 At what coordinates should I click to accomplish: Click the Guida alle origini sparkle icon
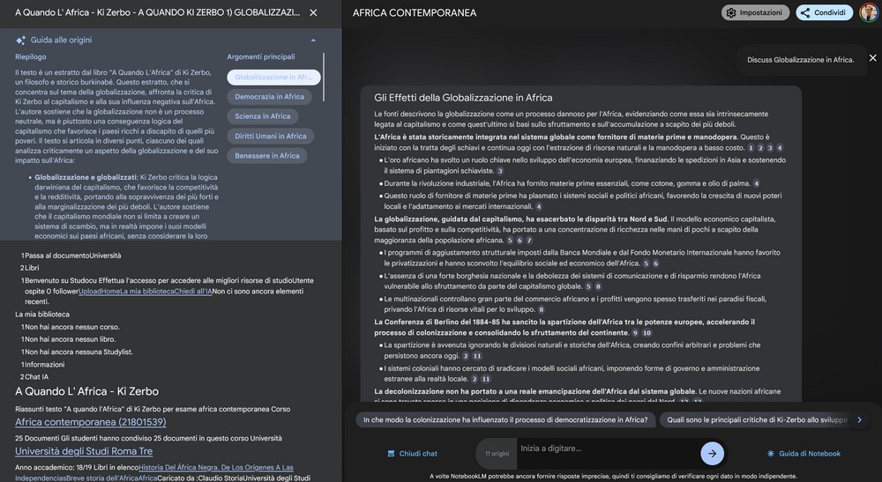click(20, 41)
